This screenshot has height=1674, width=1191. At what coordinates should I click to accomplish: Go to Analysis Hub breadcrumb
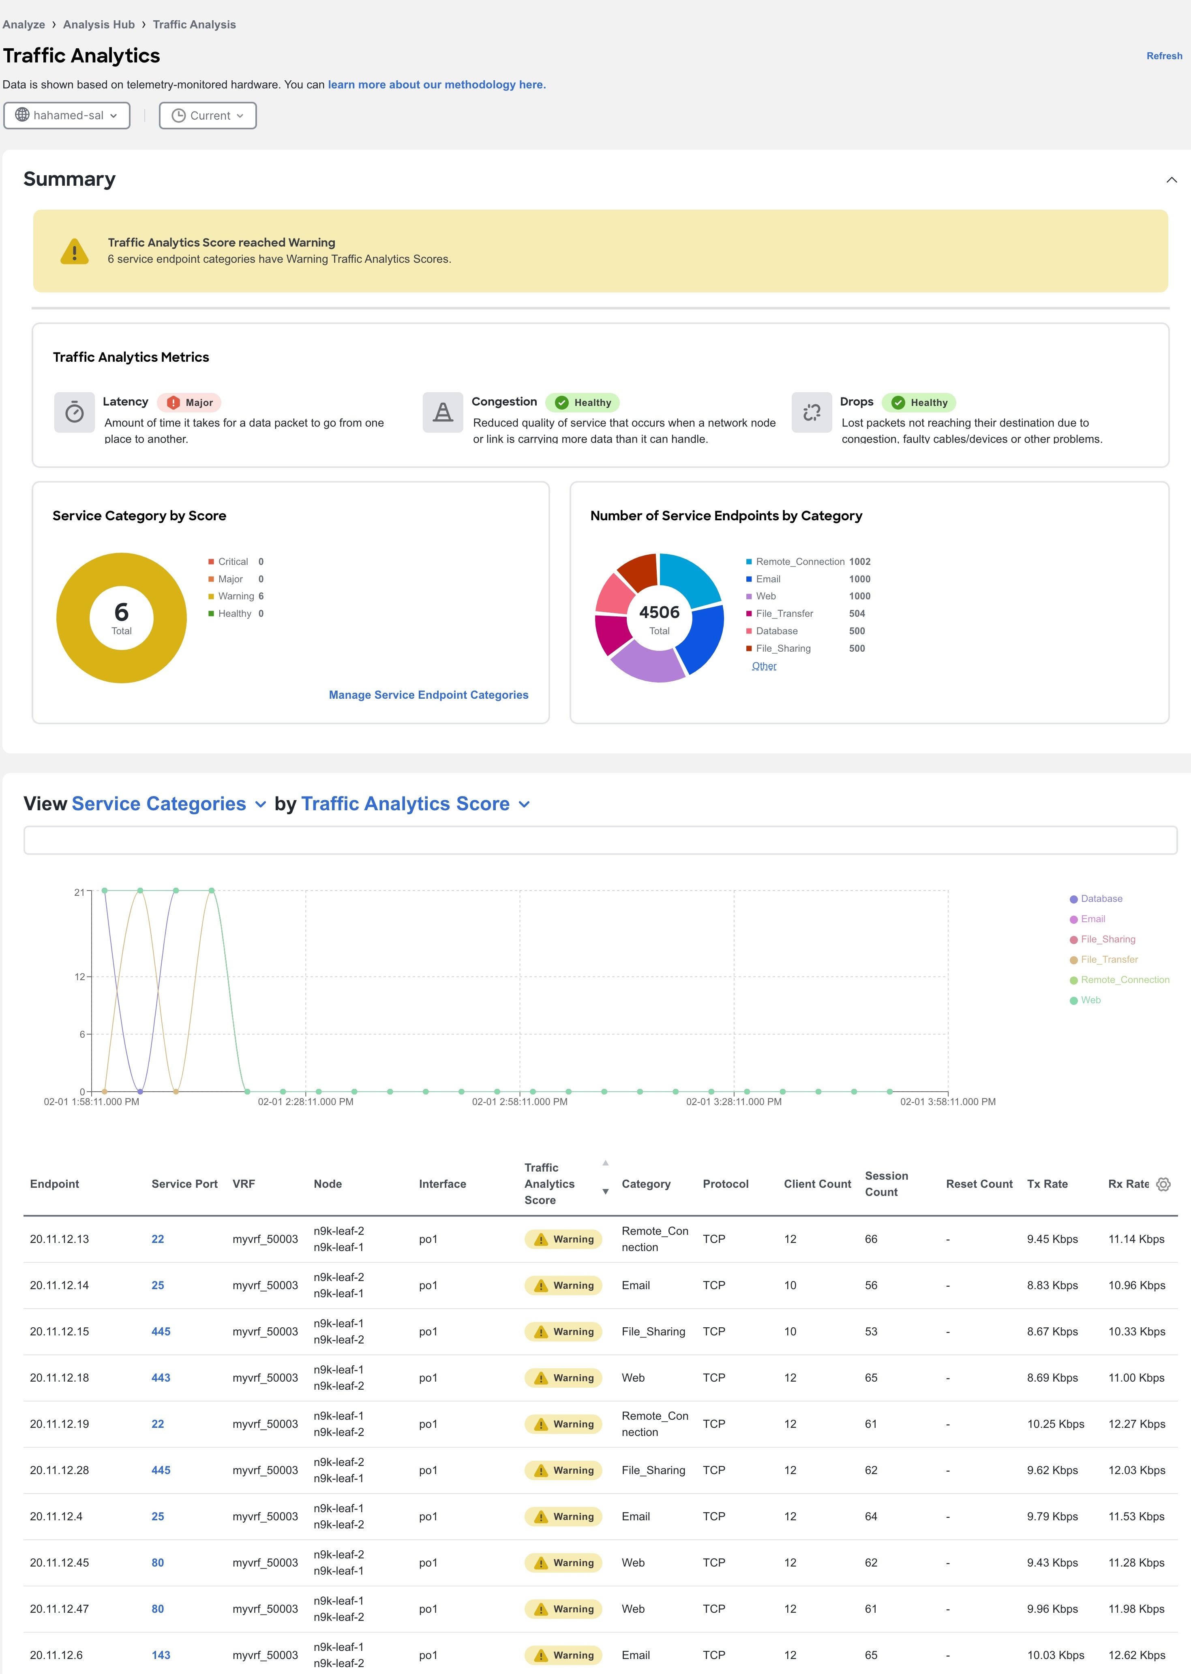pos(99,24)
